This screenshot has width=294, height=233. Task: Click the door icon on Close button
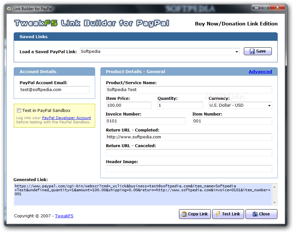point(255,214)
